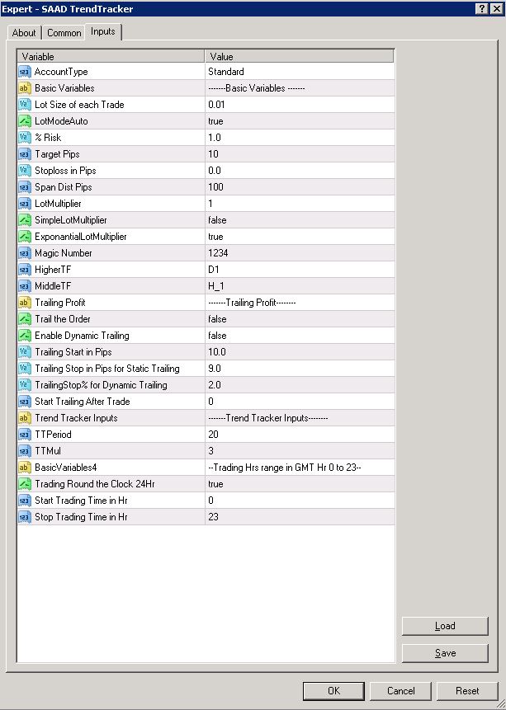This screenshot has width=506, height=710.
Task: Select the Lot Size value 0.01
Action: click(216, 105)
